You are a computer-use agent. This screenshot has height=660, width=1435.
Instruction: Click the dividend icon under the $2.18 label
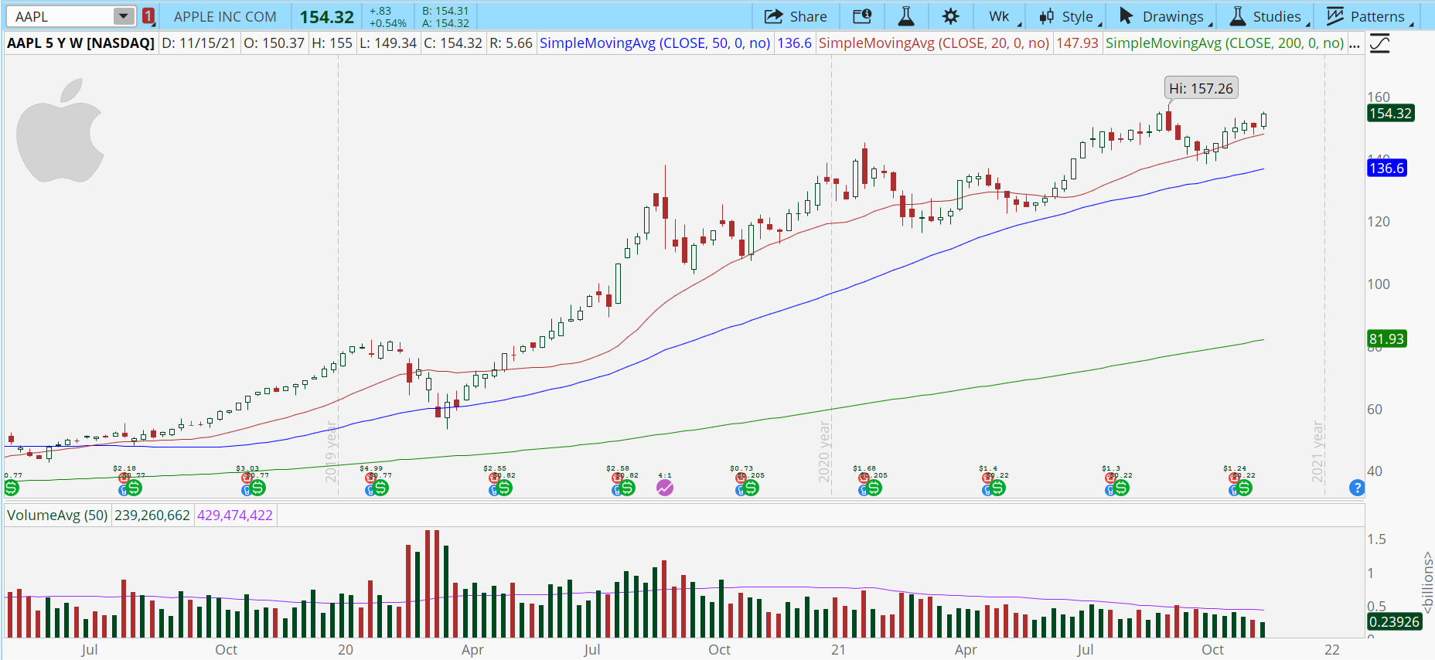pos(135,488)
